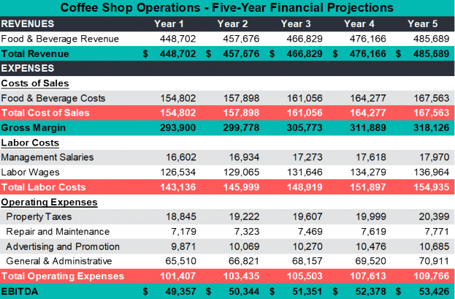Select Management Salaries Year 5 value
455x299 pixels.
pos(427,157)
